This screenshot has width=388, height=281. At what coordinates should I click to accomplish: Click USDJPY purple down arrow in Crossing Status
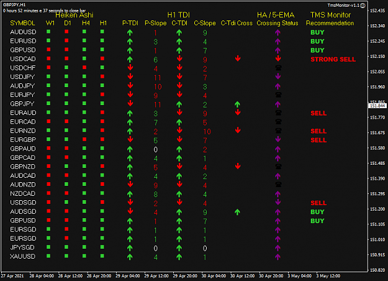(278, 76)
